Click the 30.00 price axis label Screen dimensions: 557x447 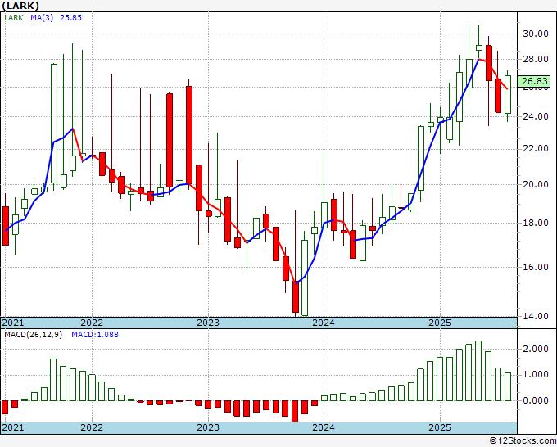[536, 34]
